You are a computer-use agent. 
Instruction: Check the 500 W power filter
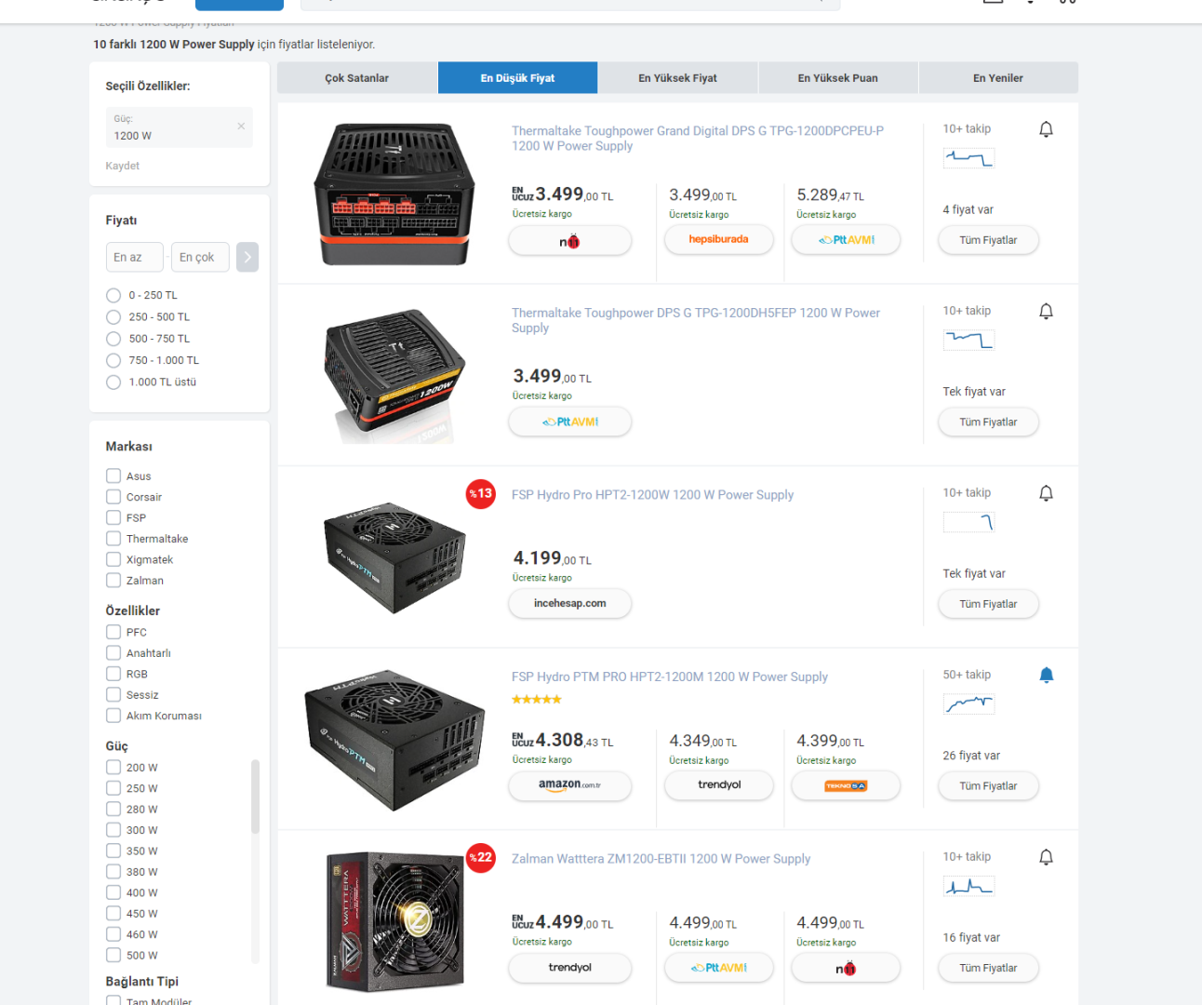[x=114, y=955]
